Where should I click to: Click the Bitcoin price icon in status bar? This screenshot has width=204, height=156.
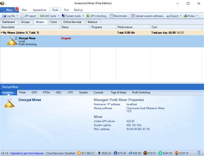point(79,153)
